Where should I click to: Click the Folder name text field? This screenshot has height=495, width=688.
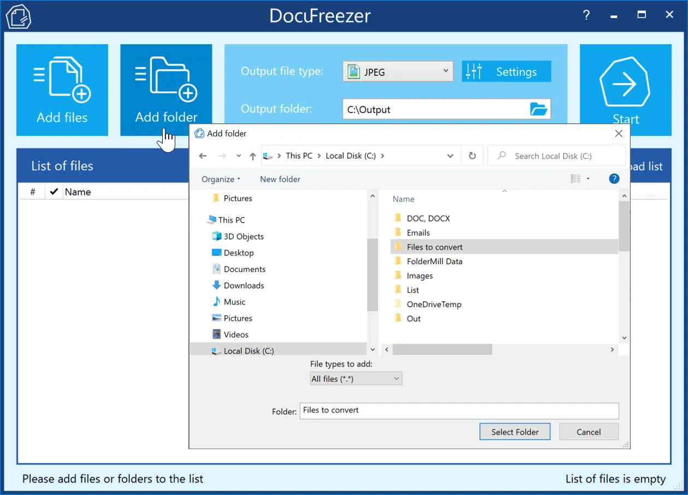coord(459,410)
